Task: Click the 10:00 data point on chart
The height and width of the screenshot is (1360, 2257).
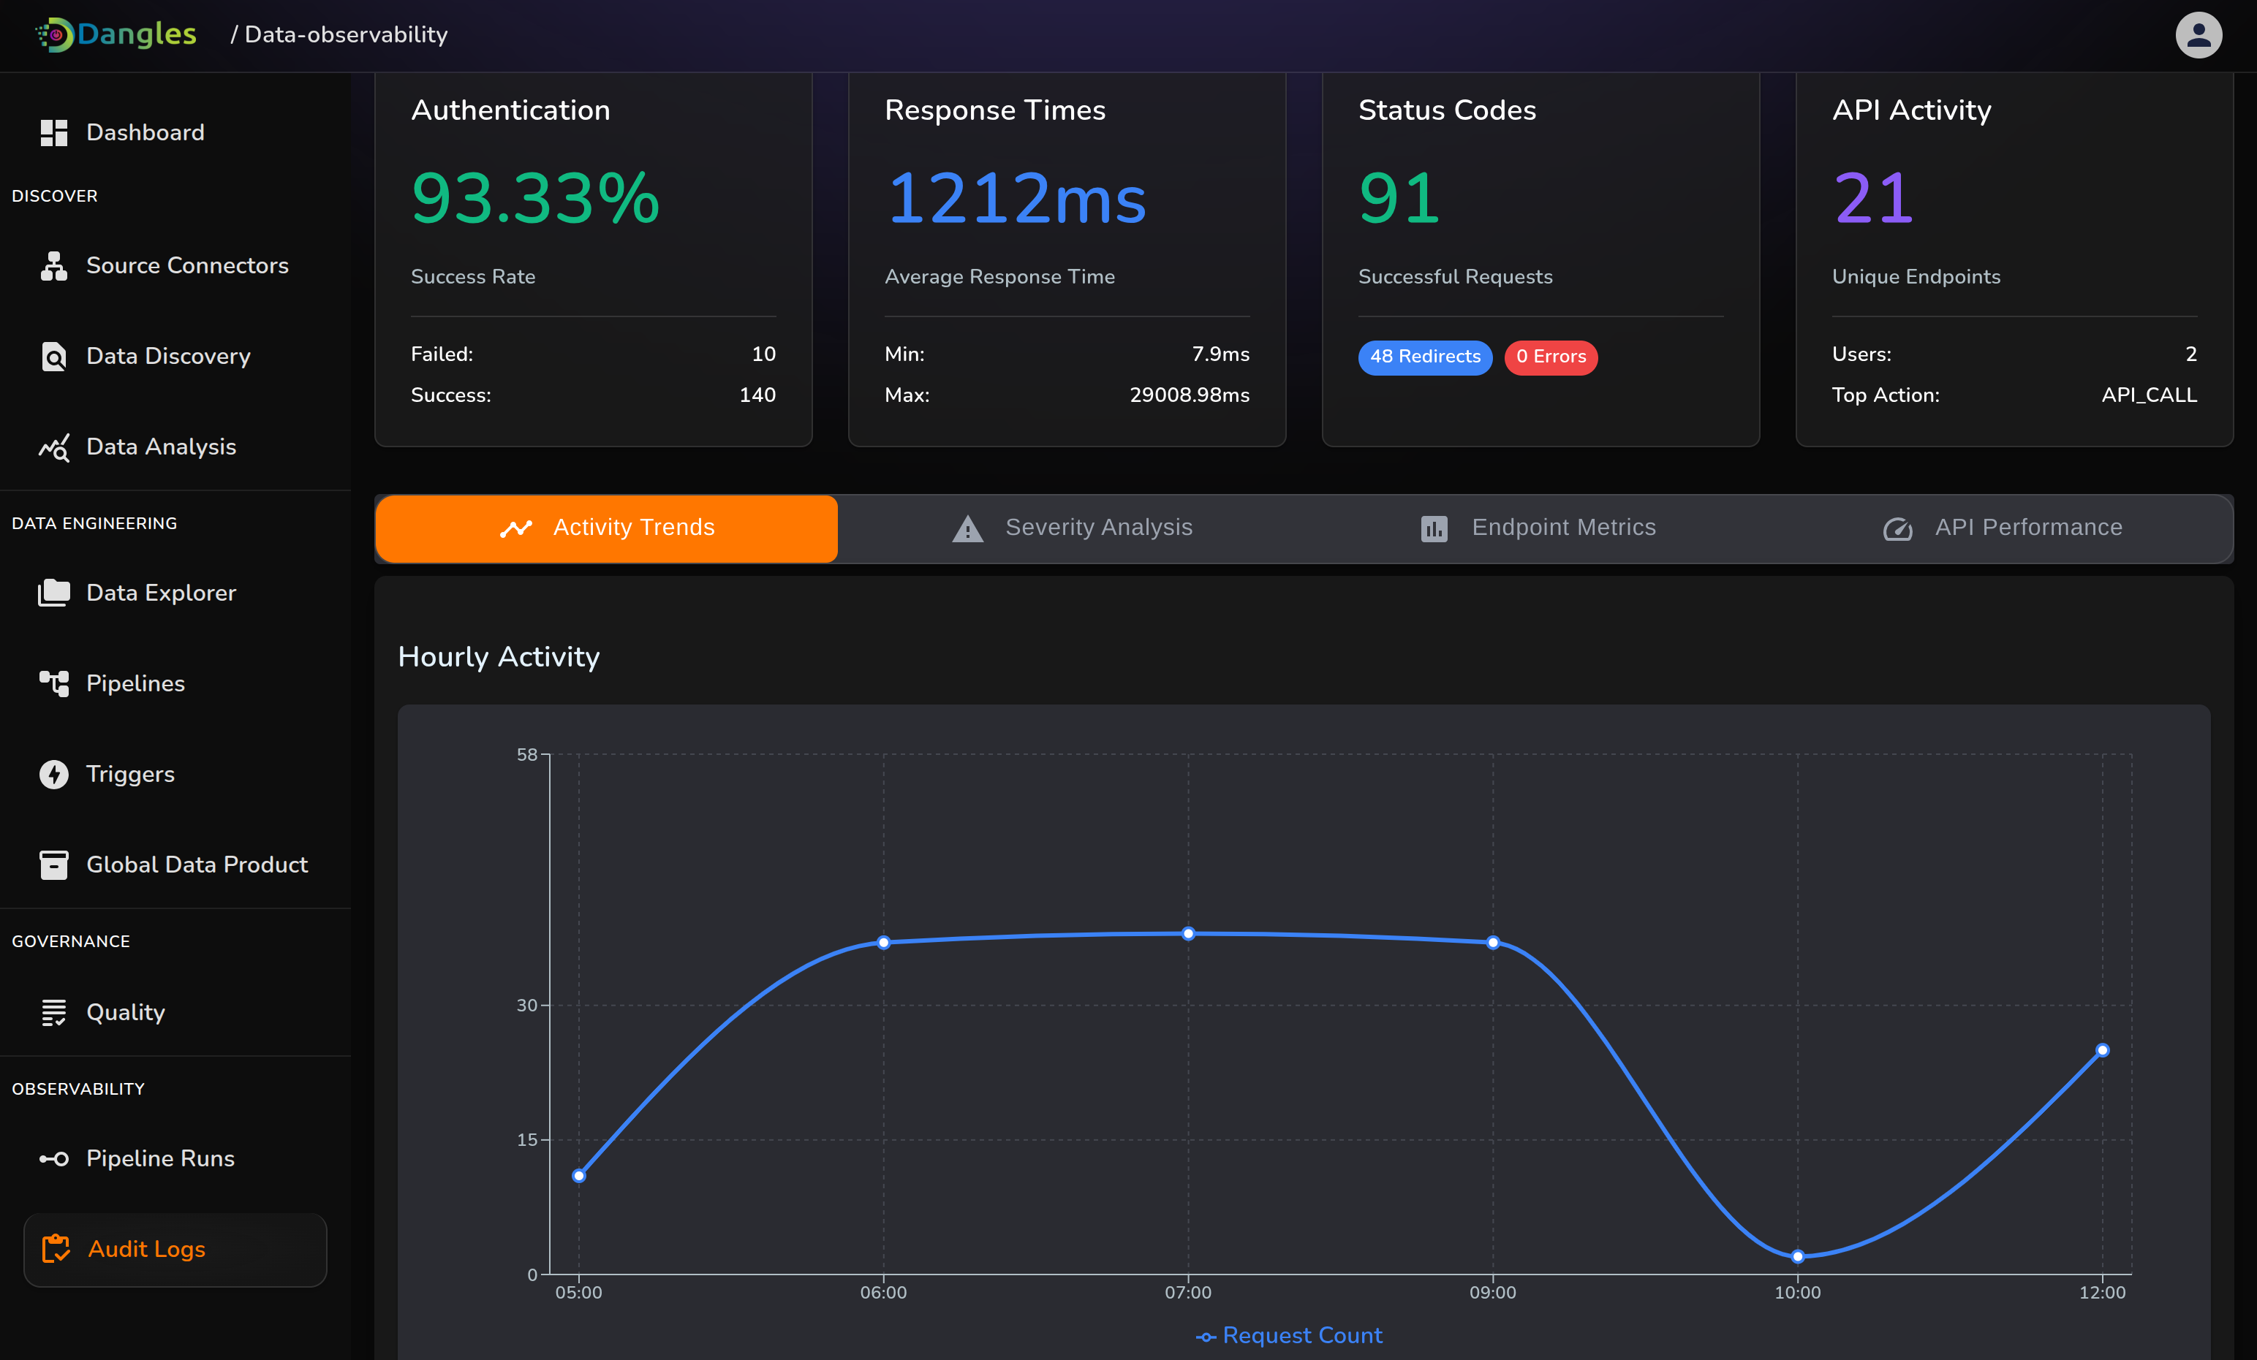Action: [1797, 1256]
